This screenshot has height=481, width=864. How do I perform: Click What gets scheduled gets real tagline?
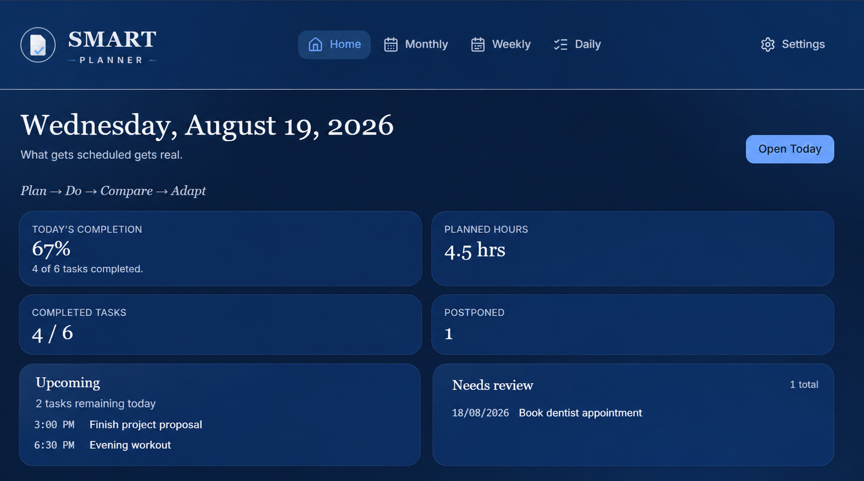click(102, 155)
